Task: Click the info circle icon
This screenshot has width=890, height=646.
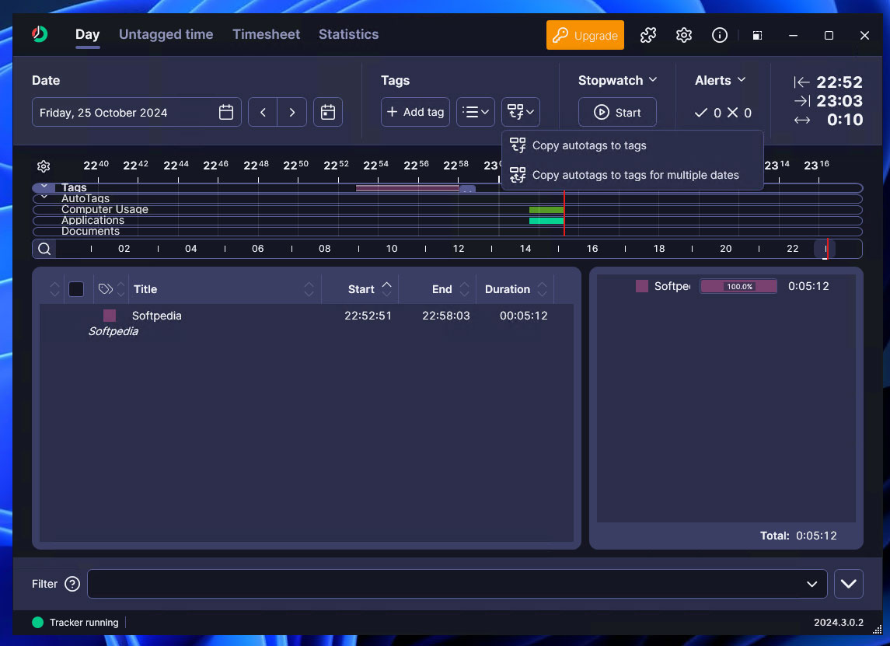Action: click(x=720, y=35)
